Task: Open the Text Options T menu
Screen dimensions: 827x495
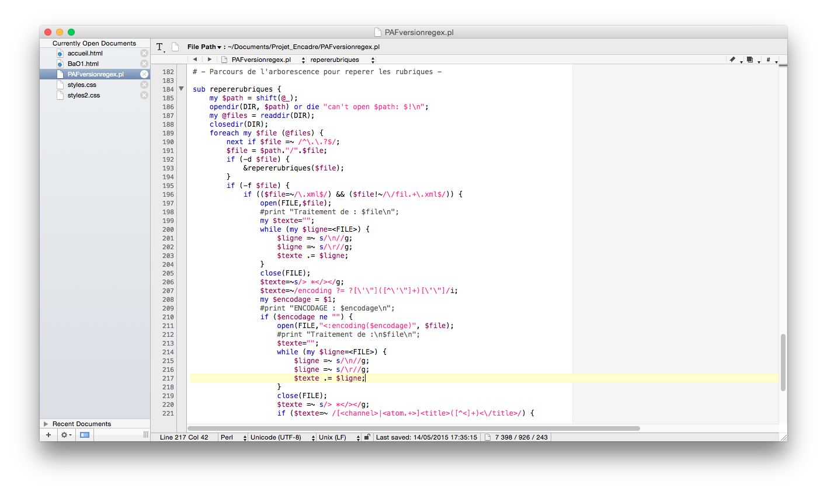Action: coord(160,47)
